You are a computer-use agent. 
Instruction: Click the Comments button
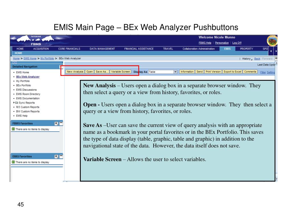(250, 72)
